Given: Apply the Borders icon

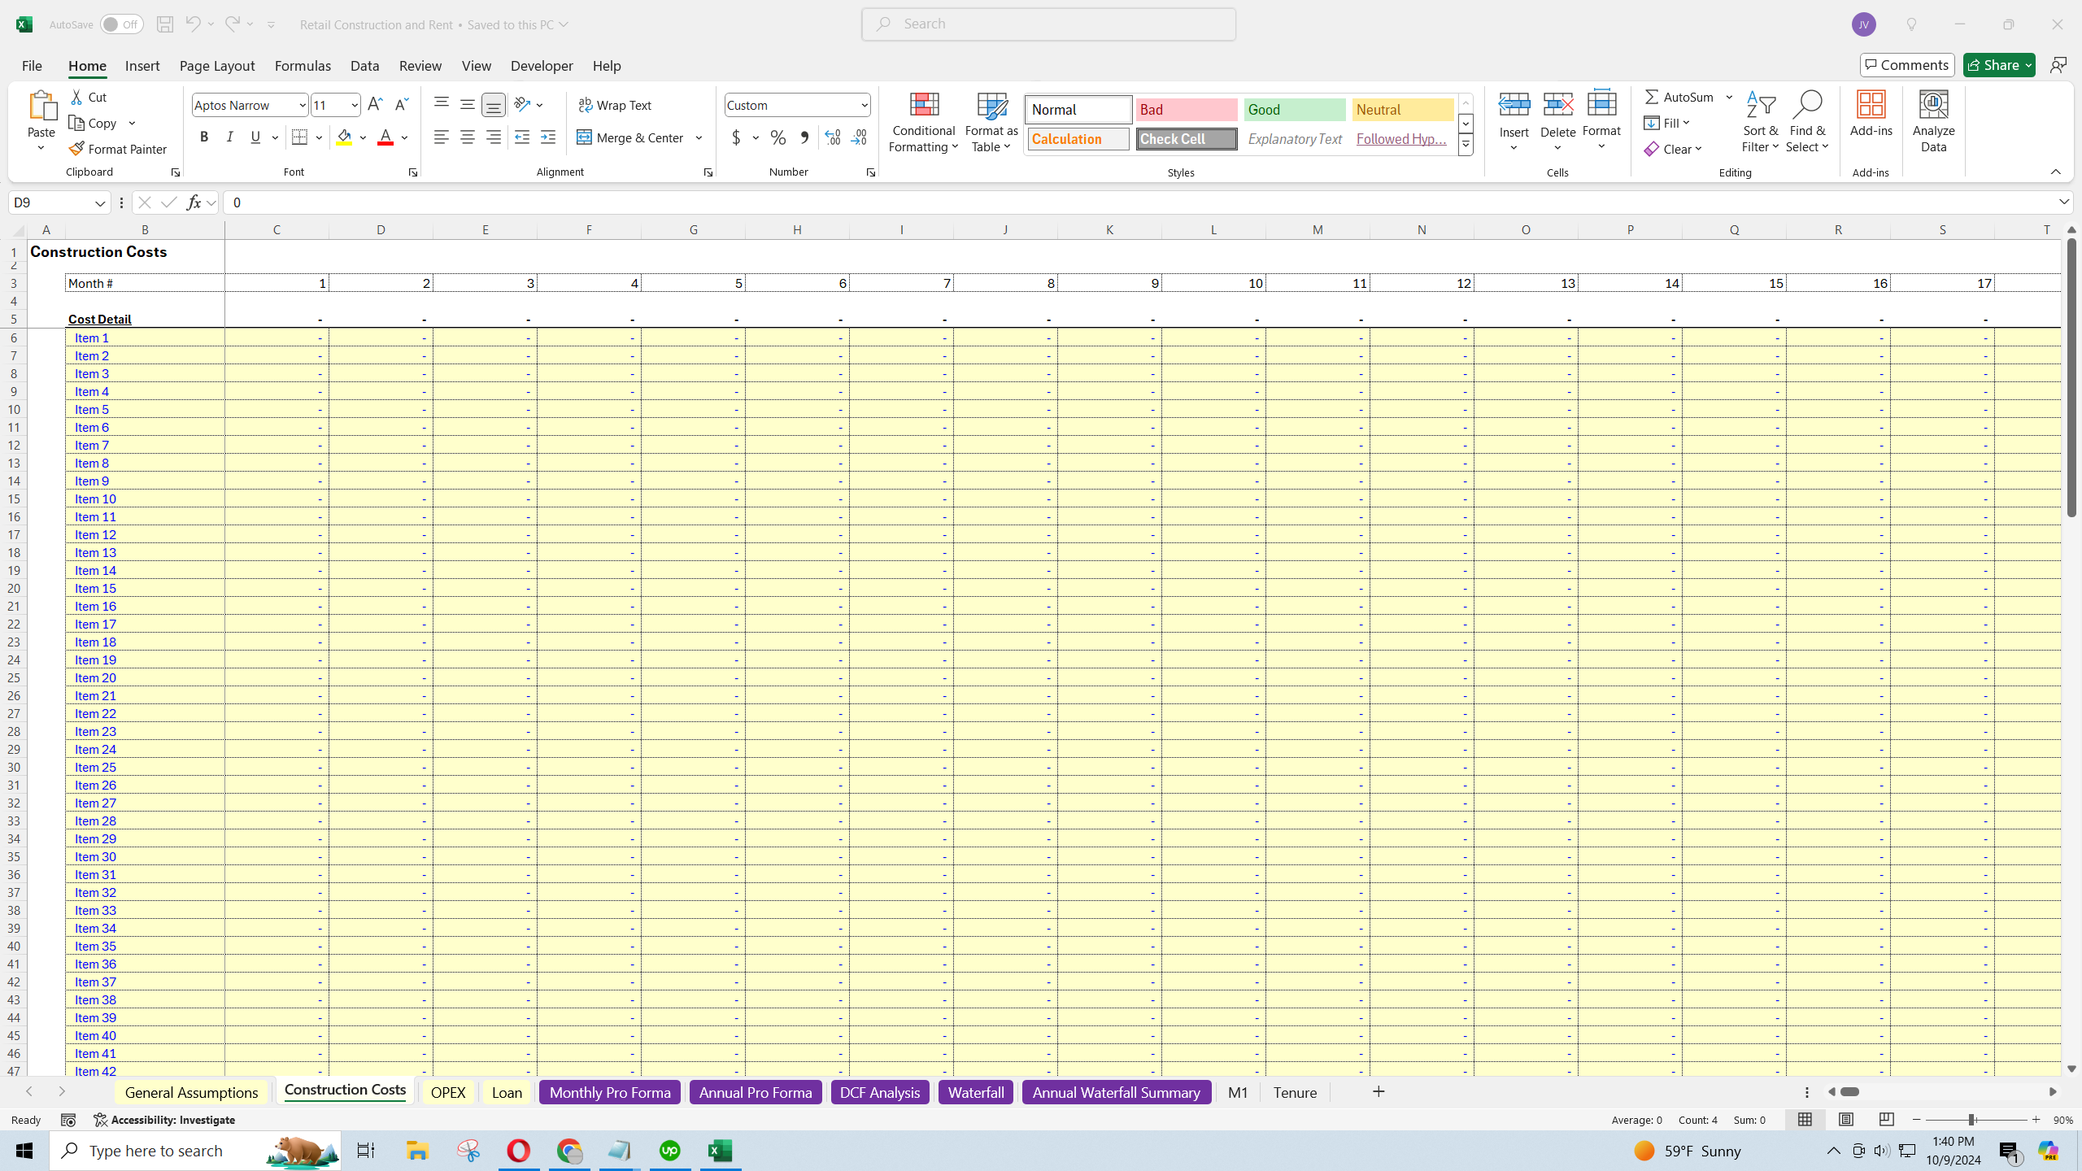Looking at the screenshot, I should [x=299, y=137].
